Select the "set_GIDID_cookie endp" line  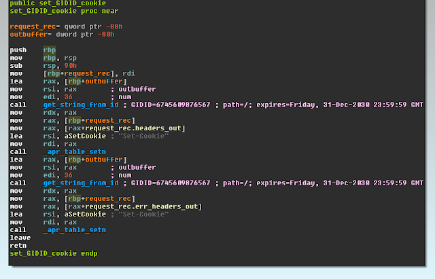click(x=54, y=253)
